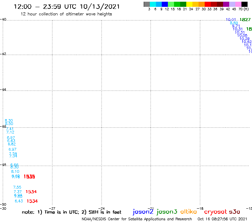This screenshot has height=222, width=252.
Task: Select the orange "altika" legend label
Action: (189, 212)
